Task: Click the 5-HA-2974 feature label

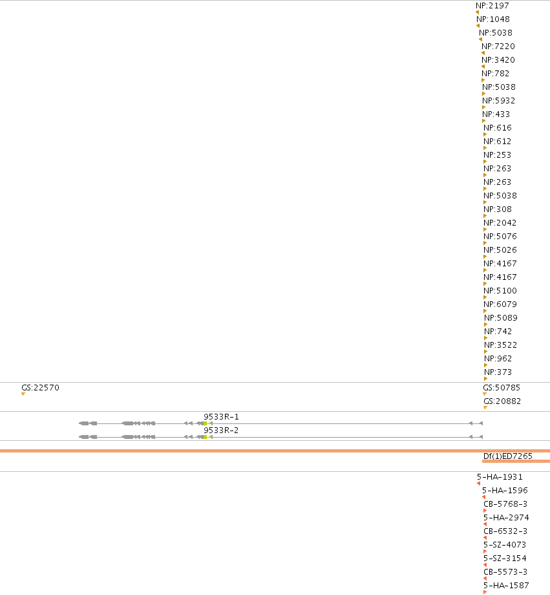Action: (x=506, y=518)
